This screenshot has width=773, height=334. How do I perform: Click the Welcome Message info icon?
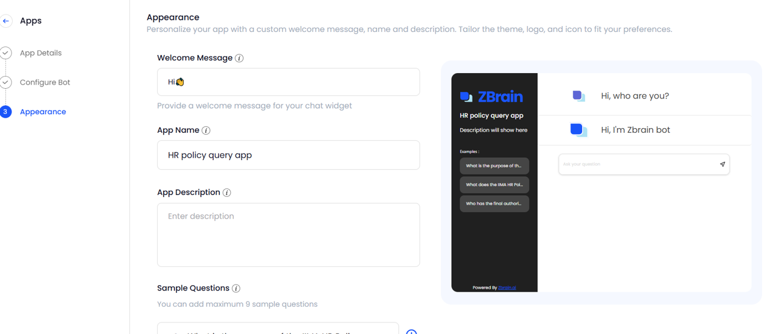pos(239,59)
